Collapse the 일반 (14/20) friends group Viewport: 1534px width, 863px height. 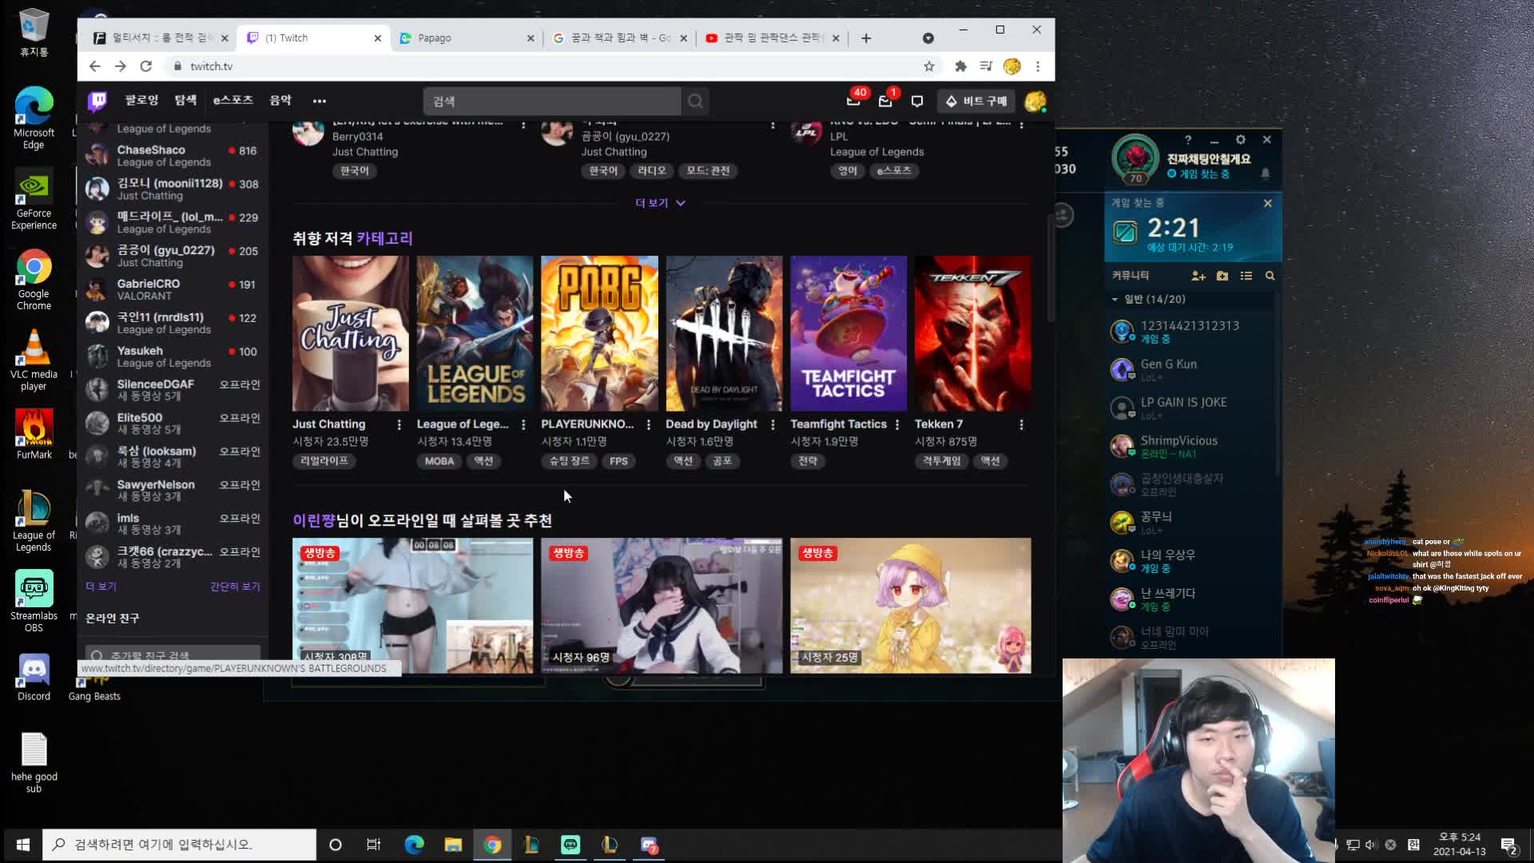(1150, 299)
